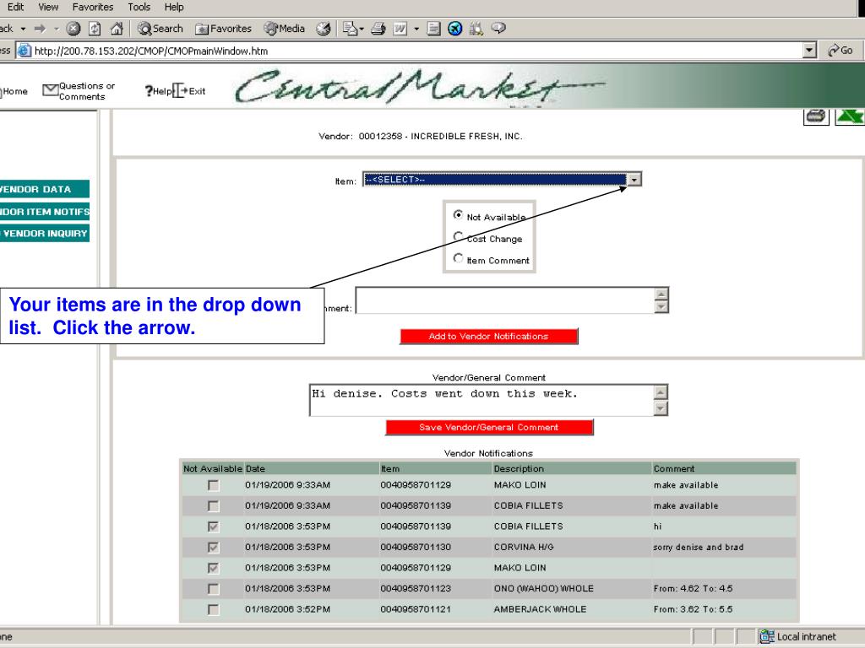
Task: Click the browser Stop button
Action: 73,29
